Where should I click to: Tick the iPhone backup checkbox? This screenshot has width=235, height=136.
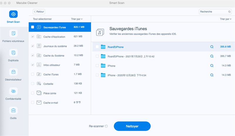[x=97, y=66]
